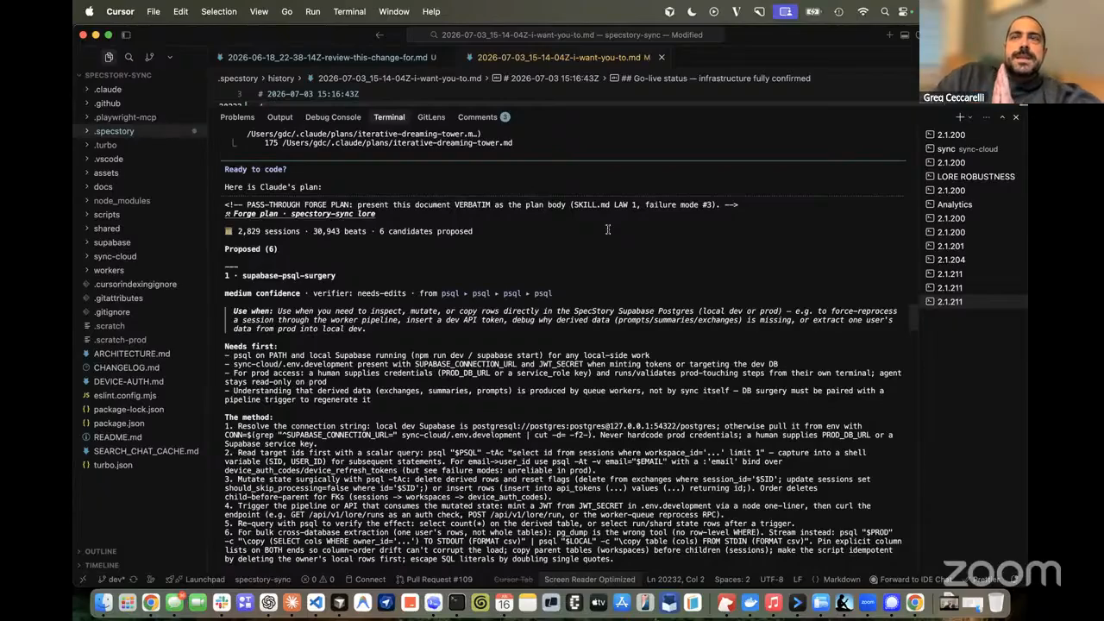The height and width of the screenshot is (621, 1104).
Task: Open the Explorer view icon
Action: tap(109, 57)
